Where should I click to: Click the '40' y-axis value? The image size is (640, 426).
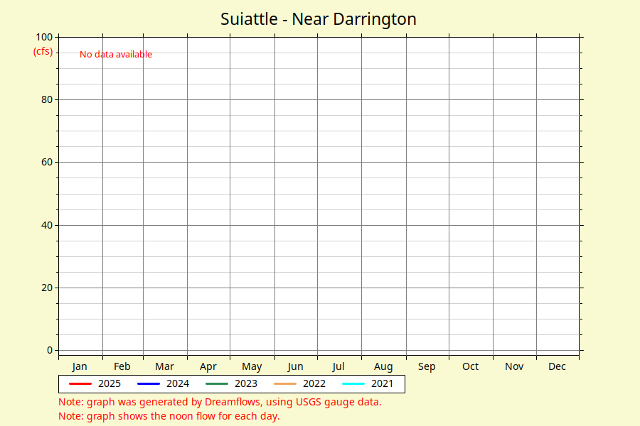click(x=47, y=225)
